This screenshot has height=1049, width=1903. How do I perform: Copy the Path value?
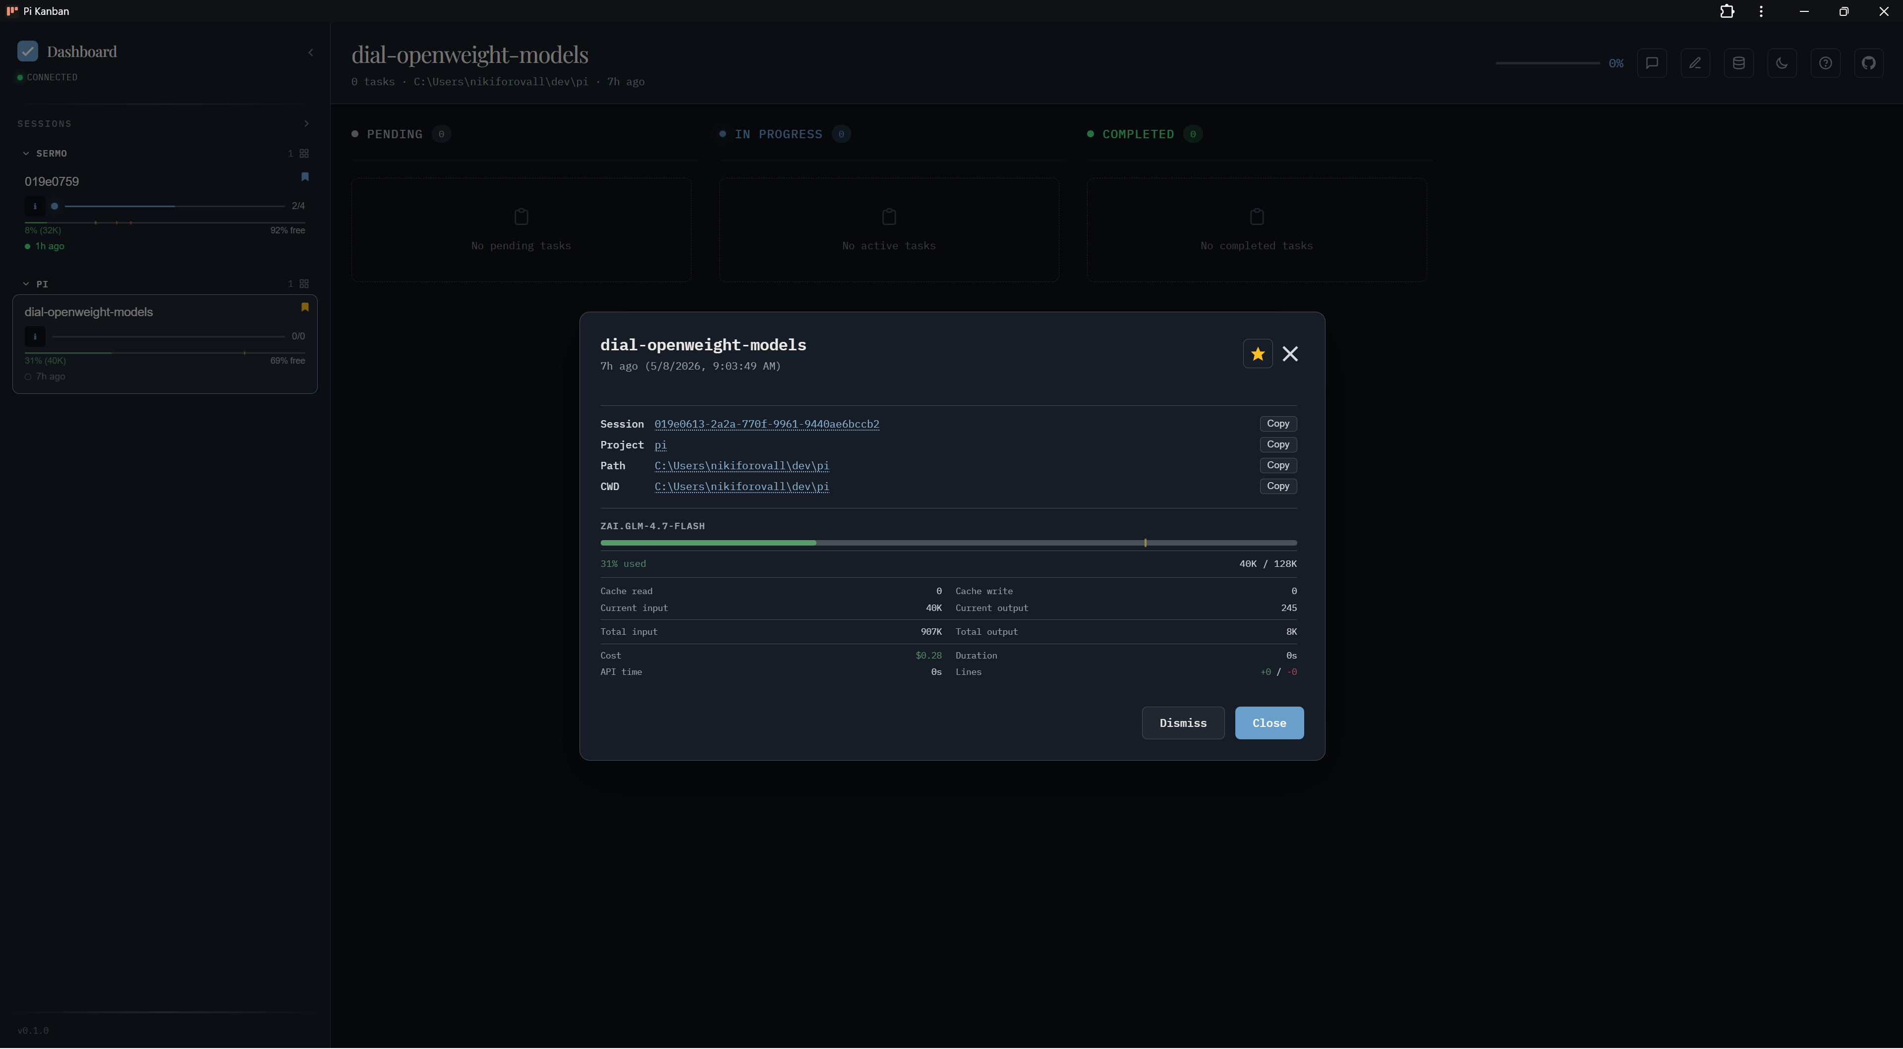[1277, 465]
